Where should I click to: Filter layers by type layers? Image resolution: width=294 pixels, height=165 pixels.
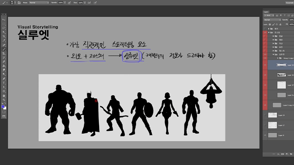285,15
